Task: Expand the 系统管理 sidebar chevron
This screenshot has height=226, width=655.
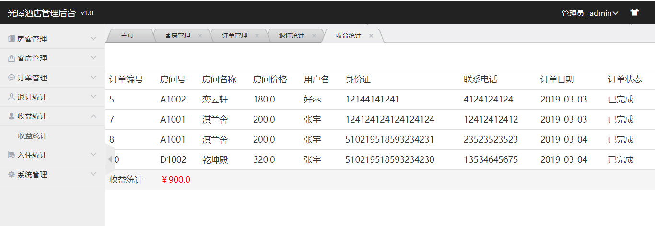Action: click(x=94, y=174)
